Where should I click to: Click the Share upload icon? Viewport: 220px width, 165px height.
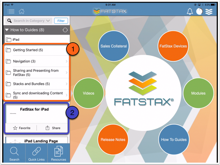tap(48, 128)
